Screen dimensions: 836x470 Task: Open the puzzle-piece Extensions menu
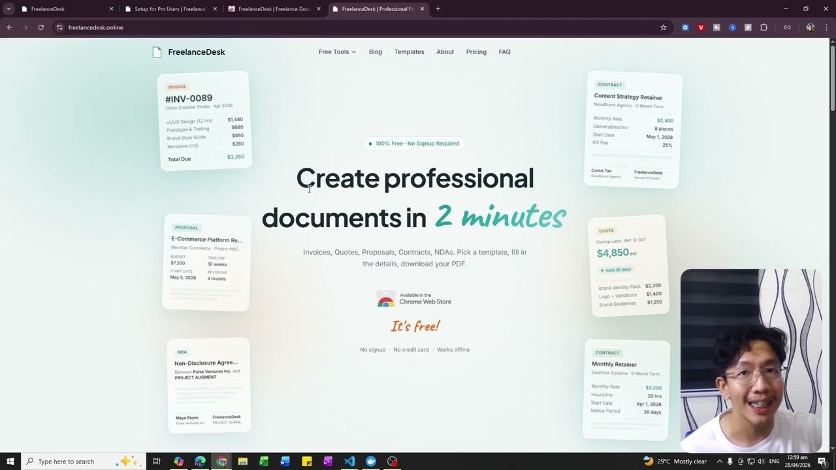[764, 27]
